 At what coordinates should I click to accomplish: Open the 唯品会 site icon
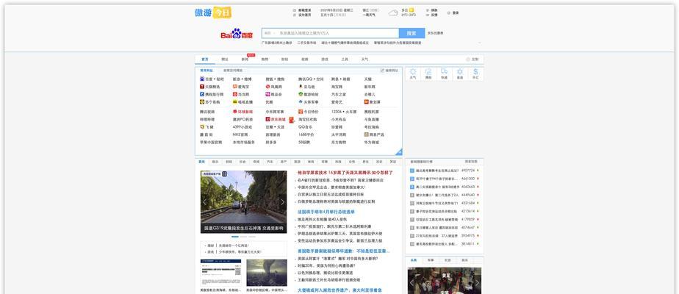(267, 94)
